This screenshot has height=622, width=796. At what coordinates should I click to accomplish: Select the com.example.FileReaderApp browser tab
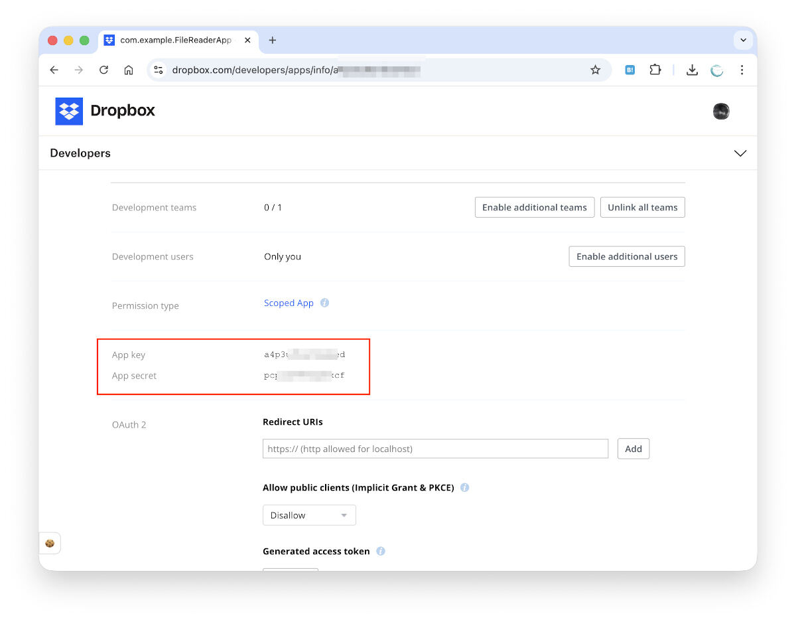178,40
